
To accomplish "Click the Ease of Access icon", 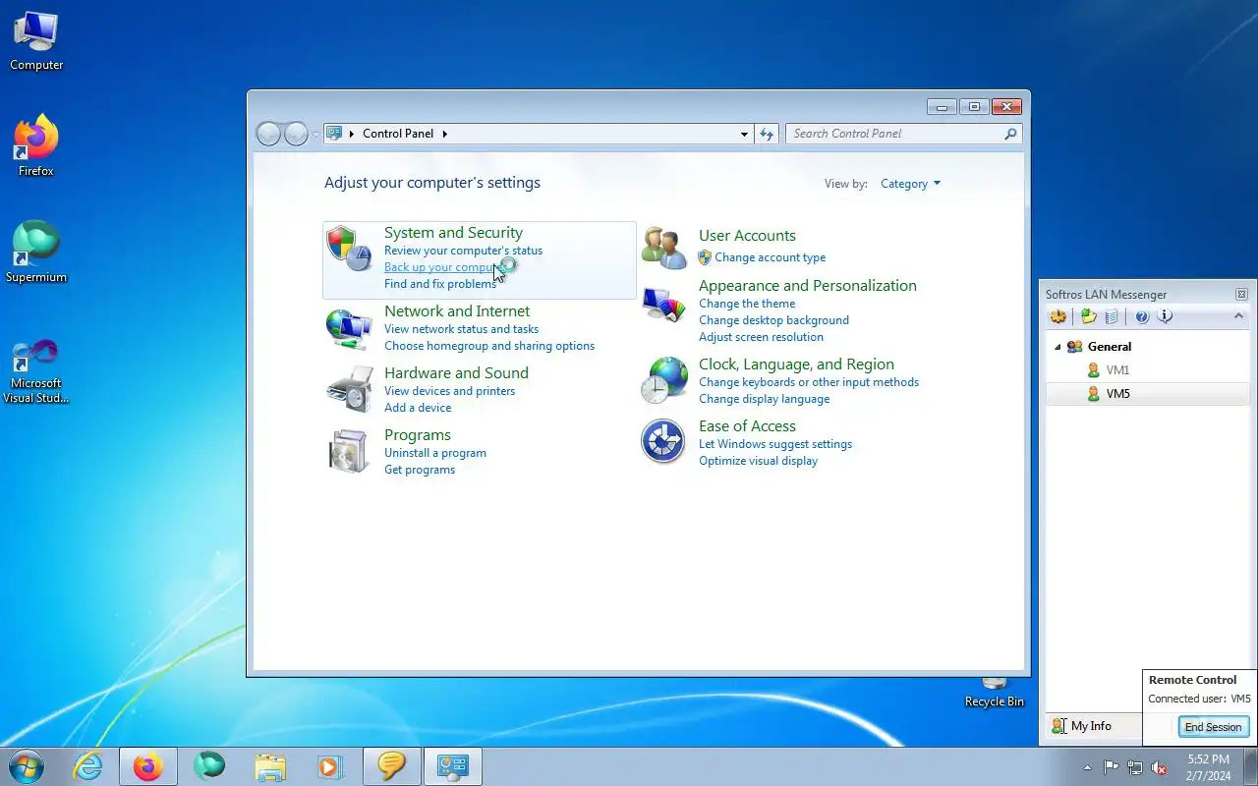I will point(663,442).
